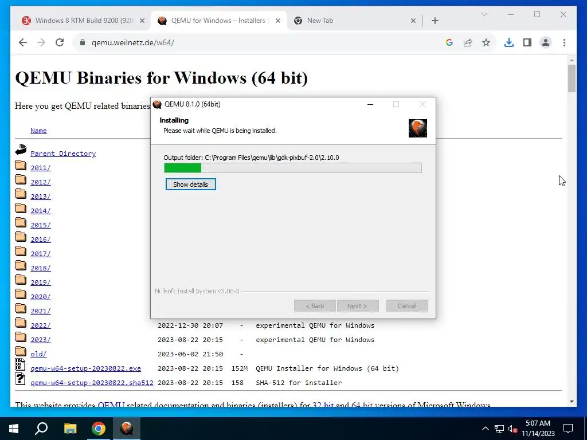Open qemu-w64-setup-20230822.sha512 link
Image resolution: width=587 pixels, height=440 pixels.
coord(92,383)
